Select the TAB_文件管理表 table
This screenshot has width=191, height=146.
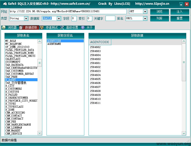pos(21,83)
